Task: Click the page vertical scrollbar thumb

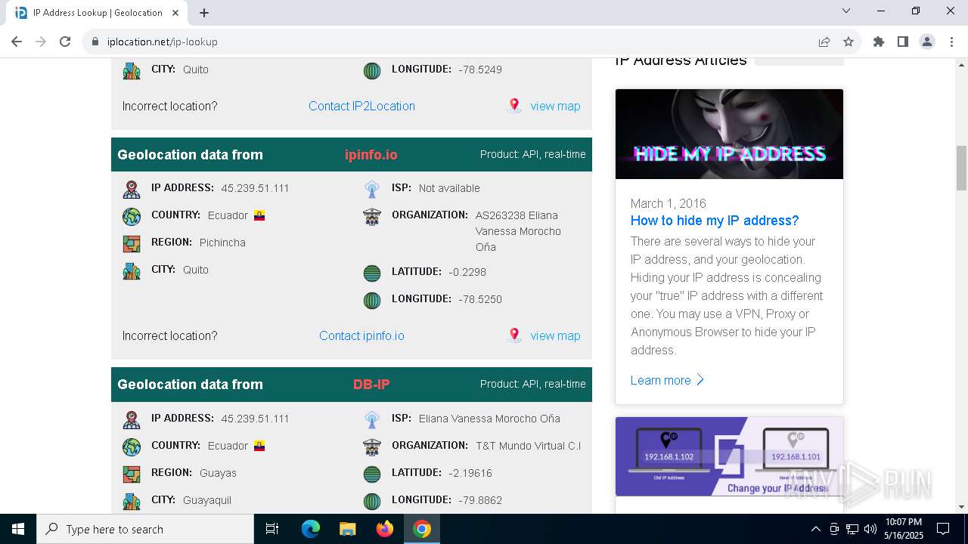Action: coord(961,168)
